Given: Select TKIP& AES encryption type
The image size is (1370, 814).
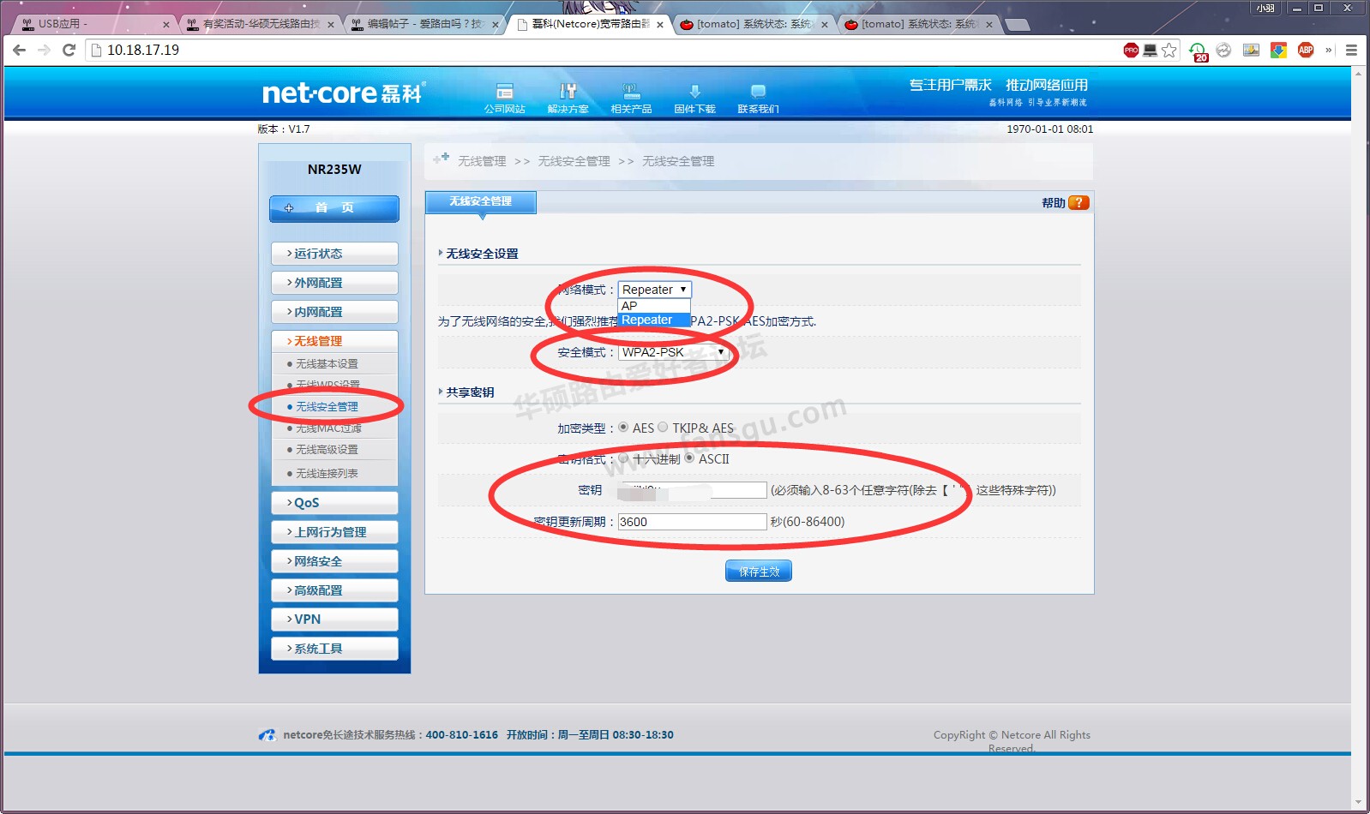Looking at the screenshot, I should (663, 428).
